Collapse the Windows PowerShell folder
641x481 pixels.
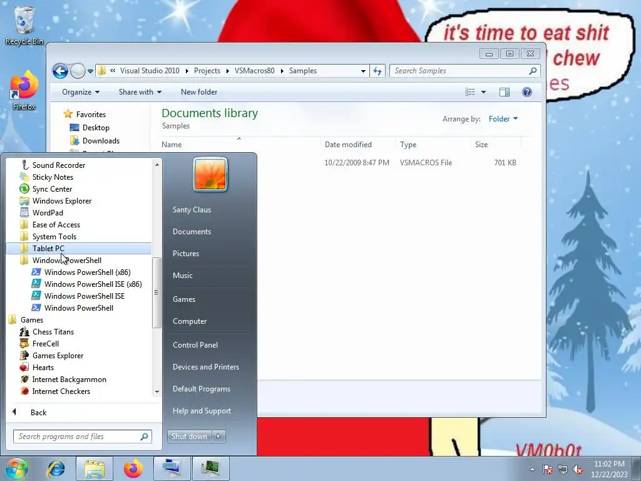(x=66, y=261)
